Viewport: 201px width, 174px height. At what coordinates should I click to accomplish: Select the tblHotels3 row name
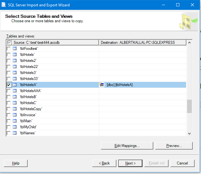(28, 73)
